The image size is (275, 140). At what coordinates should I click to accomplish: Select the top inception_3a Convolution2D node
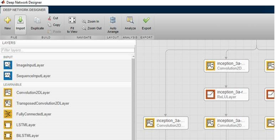tap(226, 66)
